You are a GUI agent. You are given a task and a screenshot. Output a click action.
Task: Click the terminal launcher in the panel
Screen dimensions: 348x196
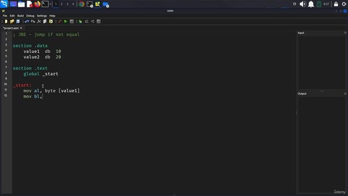[x=45, y=4]
